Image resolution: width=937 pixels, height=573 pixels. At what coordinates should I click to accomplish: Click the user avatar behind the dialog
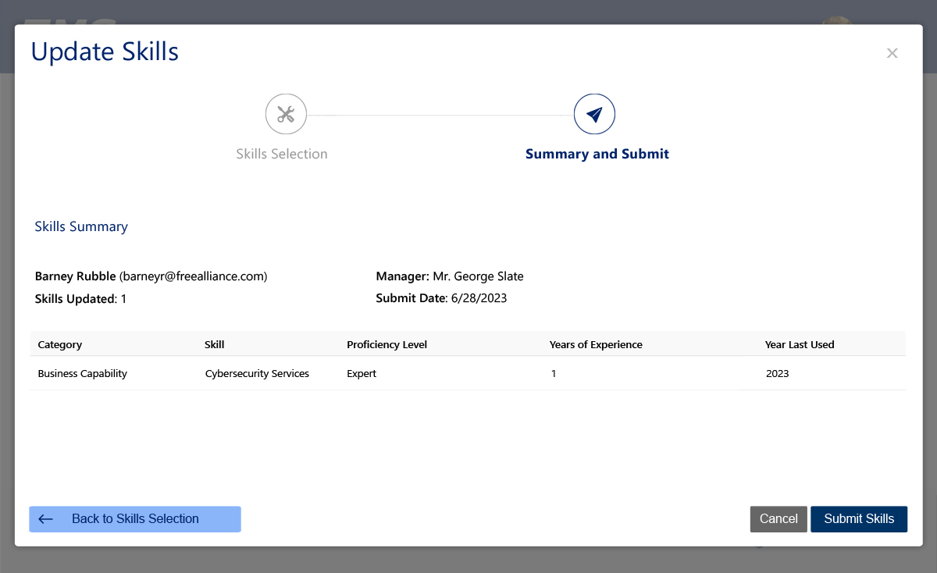(x=836, y=20)
